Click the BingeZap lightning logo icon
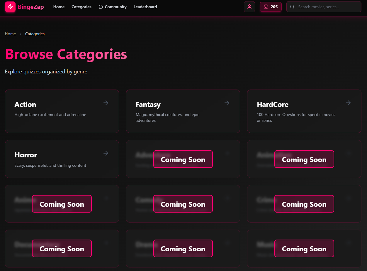This screenshot has width=367, height=271. tap(10, 7)
